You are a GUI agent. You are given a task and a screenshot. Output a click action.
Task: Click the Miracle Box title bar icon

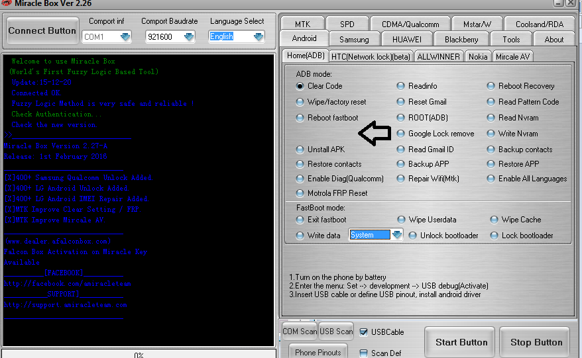tap(7, 3)
